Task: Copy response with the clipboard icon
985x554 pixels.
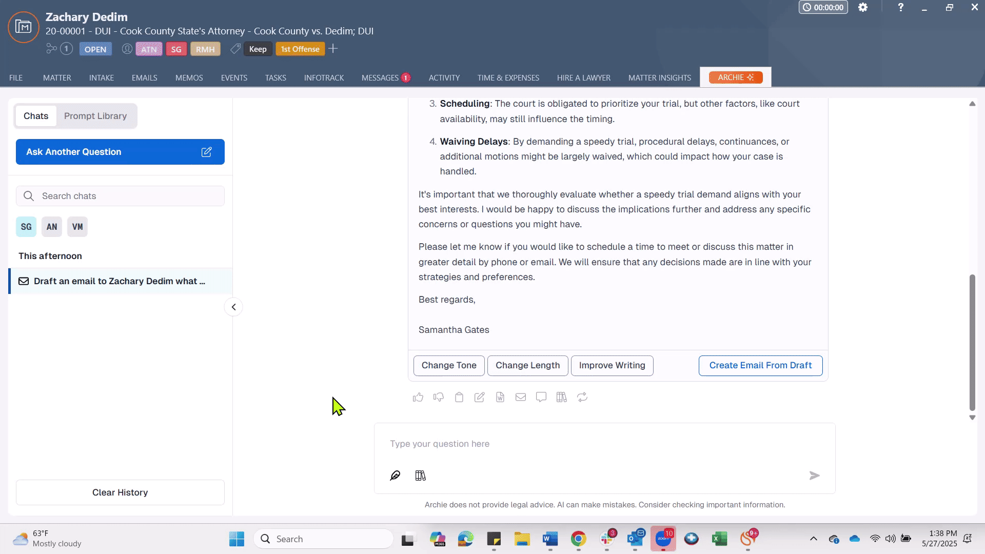Action: click(459, 397)
